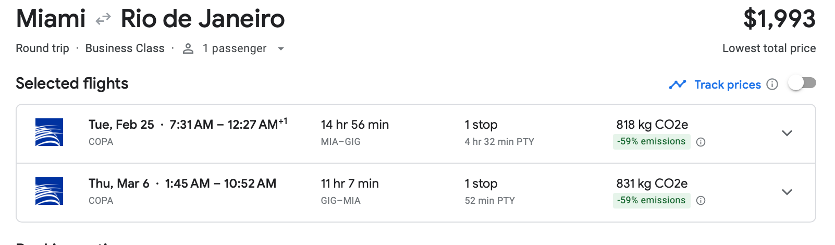
Task: Click the Track prices trend chart icon
Action: tap(677, 84)
